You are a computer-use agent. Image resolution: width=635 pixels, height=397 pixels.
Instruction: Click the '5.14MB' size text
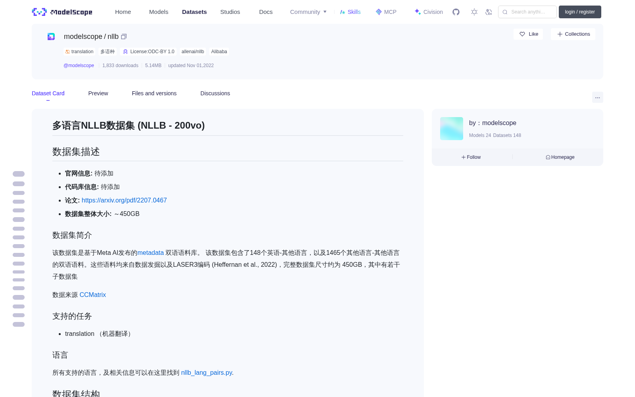(x=153, y=66)
